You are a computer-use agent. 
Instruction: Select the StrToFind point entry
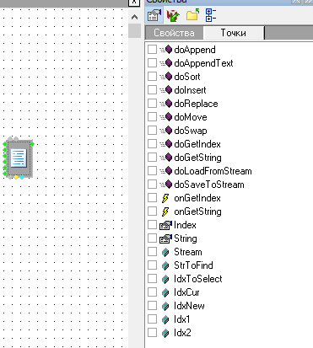pyautogui.click(x=193, y=265)
